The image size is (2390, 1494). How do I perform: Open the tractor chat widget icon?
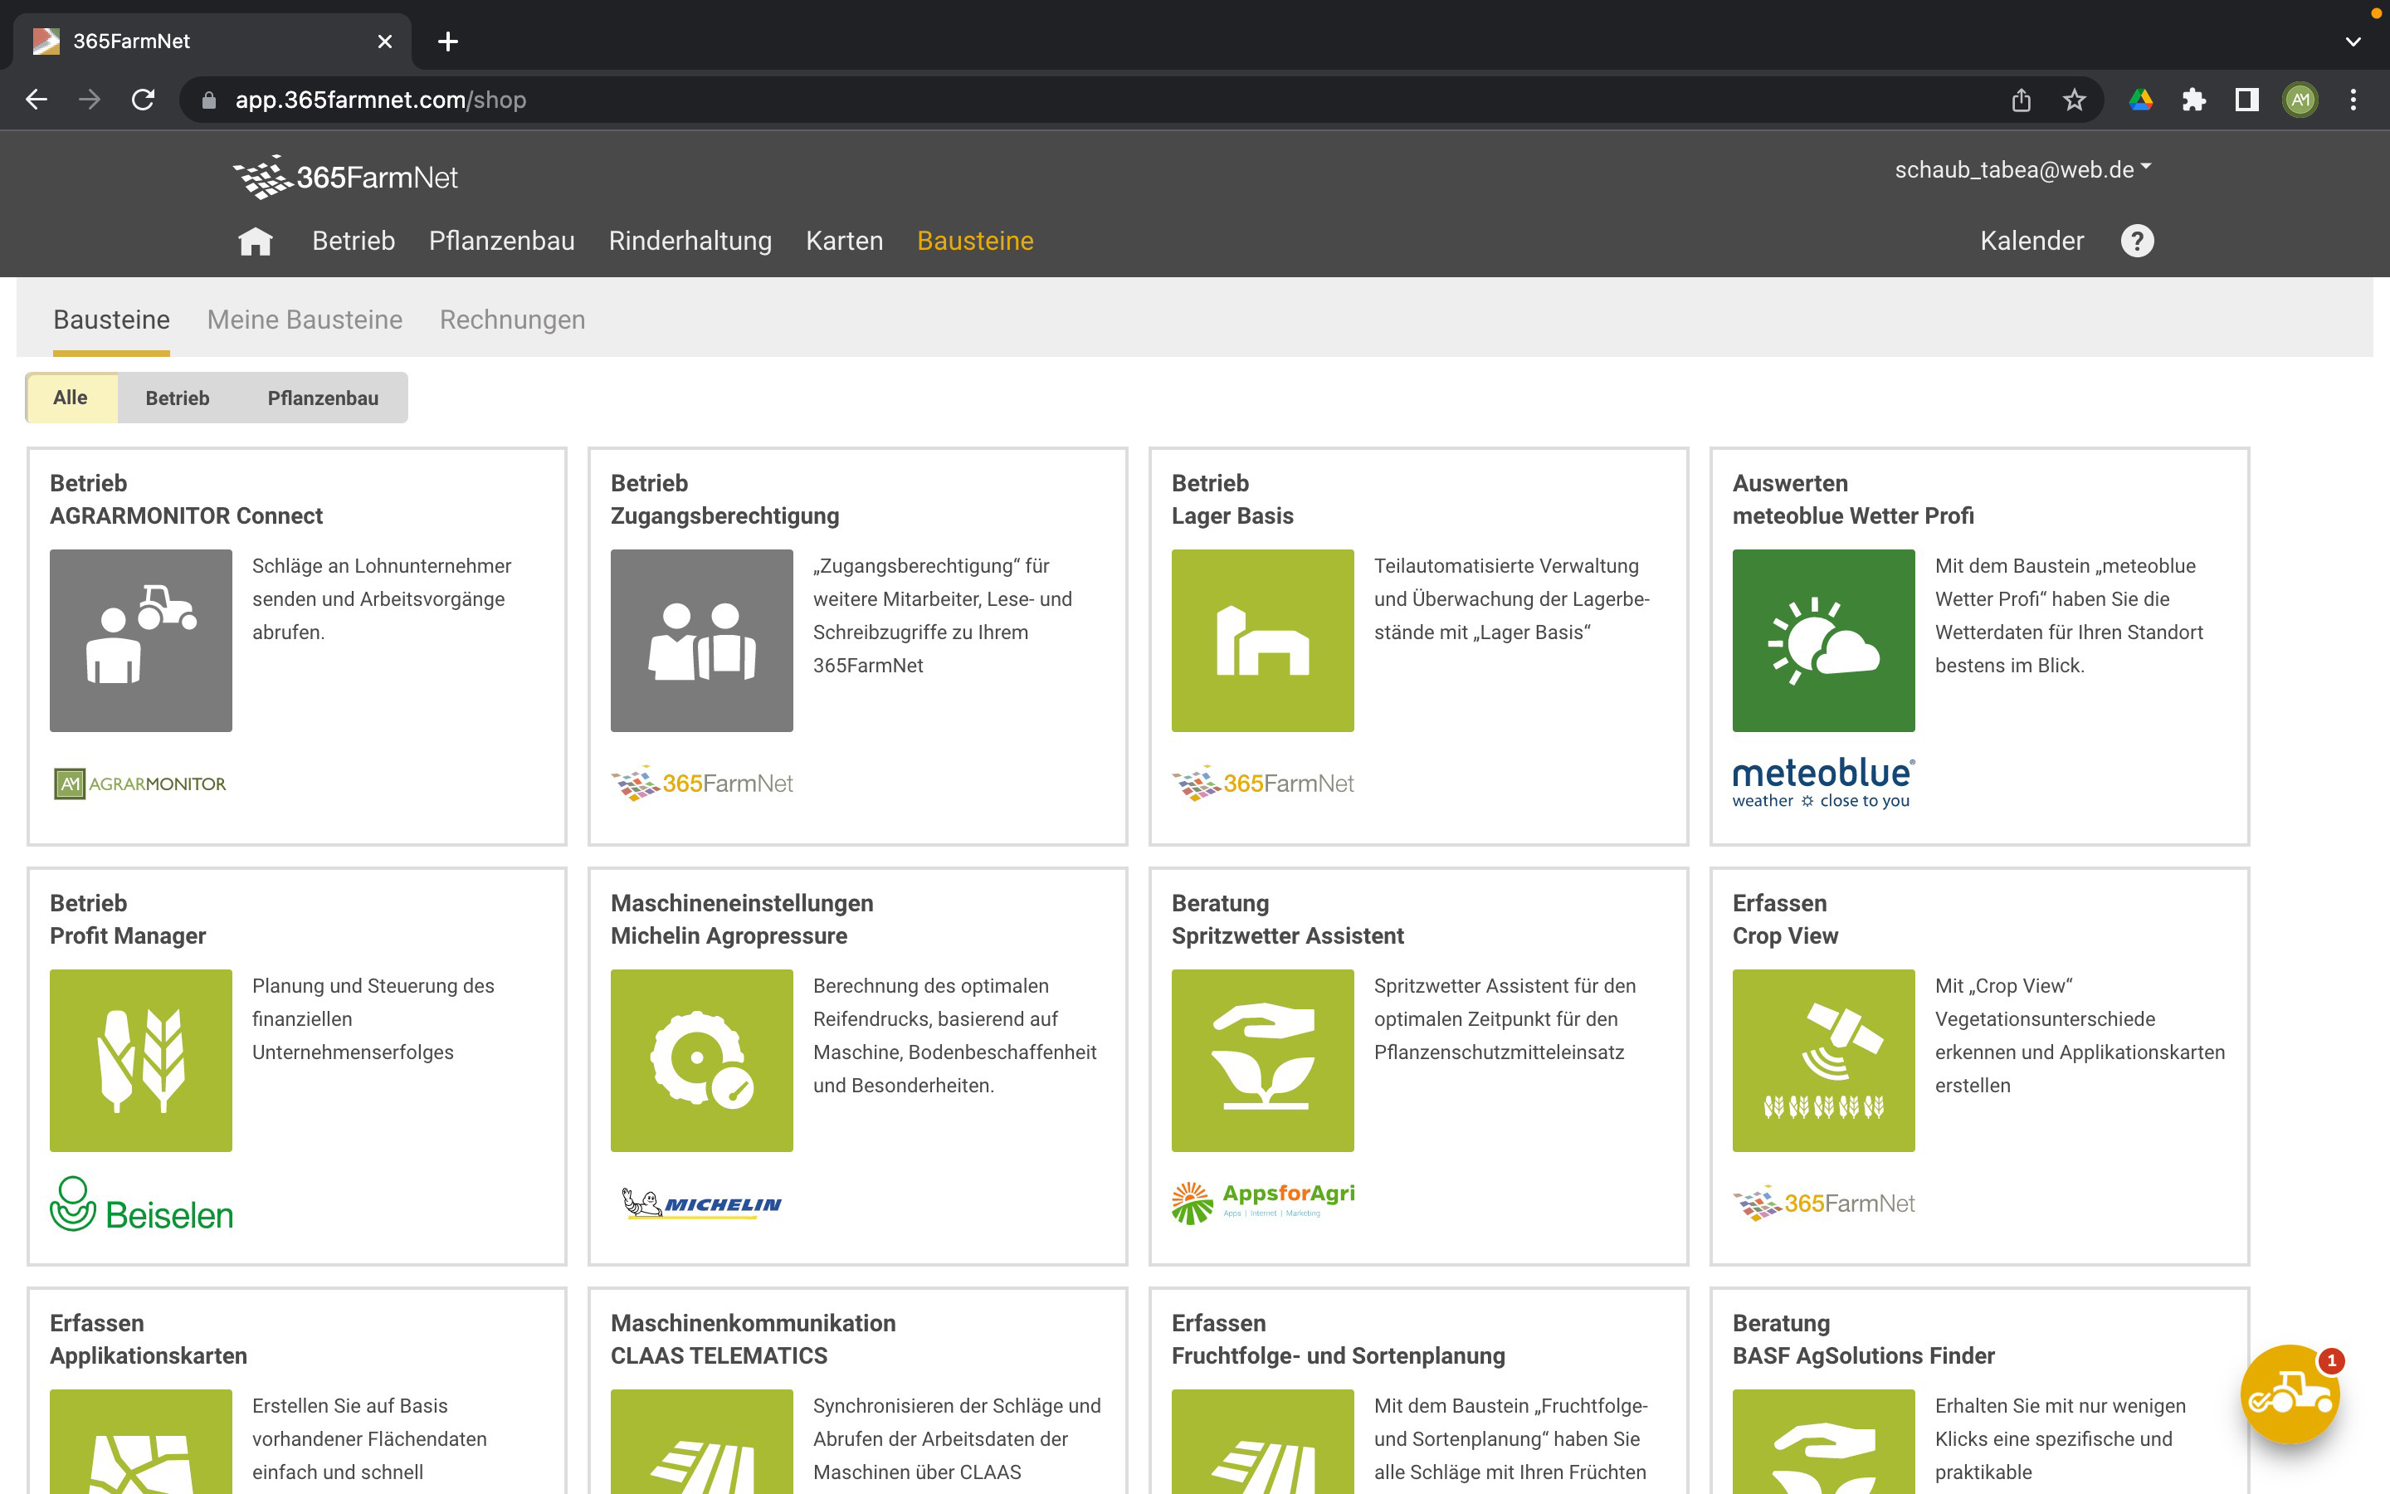(x=2290, y=1394)
